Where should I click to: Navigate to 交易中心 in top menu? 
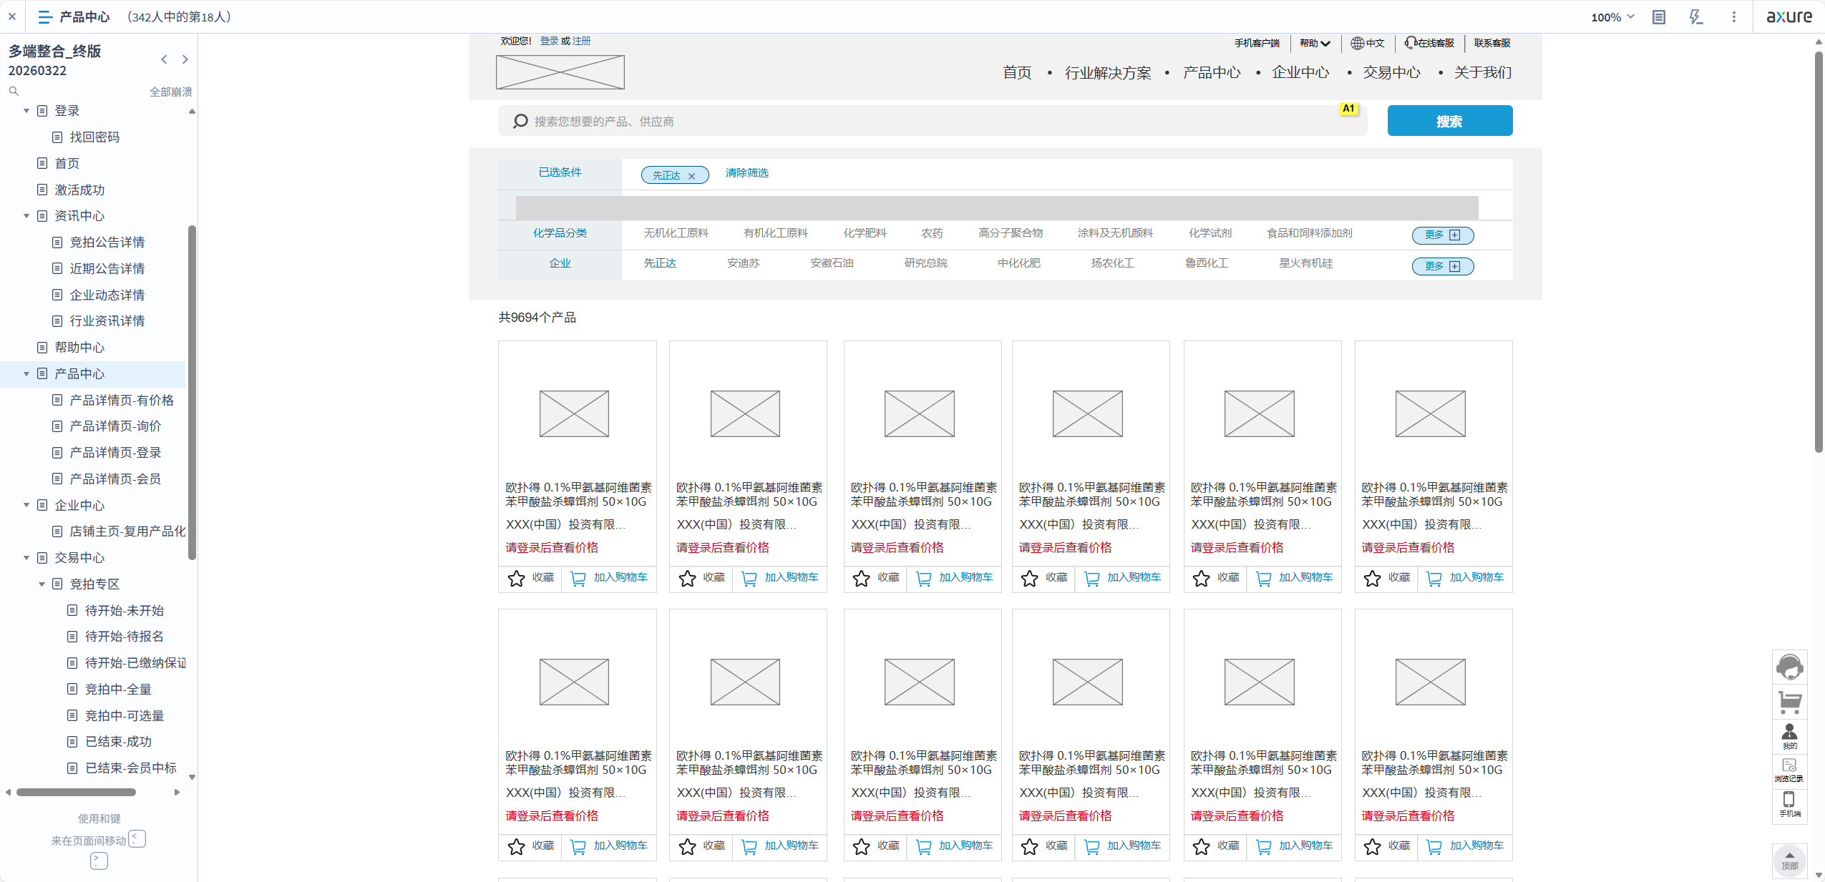click(x=1391, y=72)
